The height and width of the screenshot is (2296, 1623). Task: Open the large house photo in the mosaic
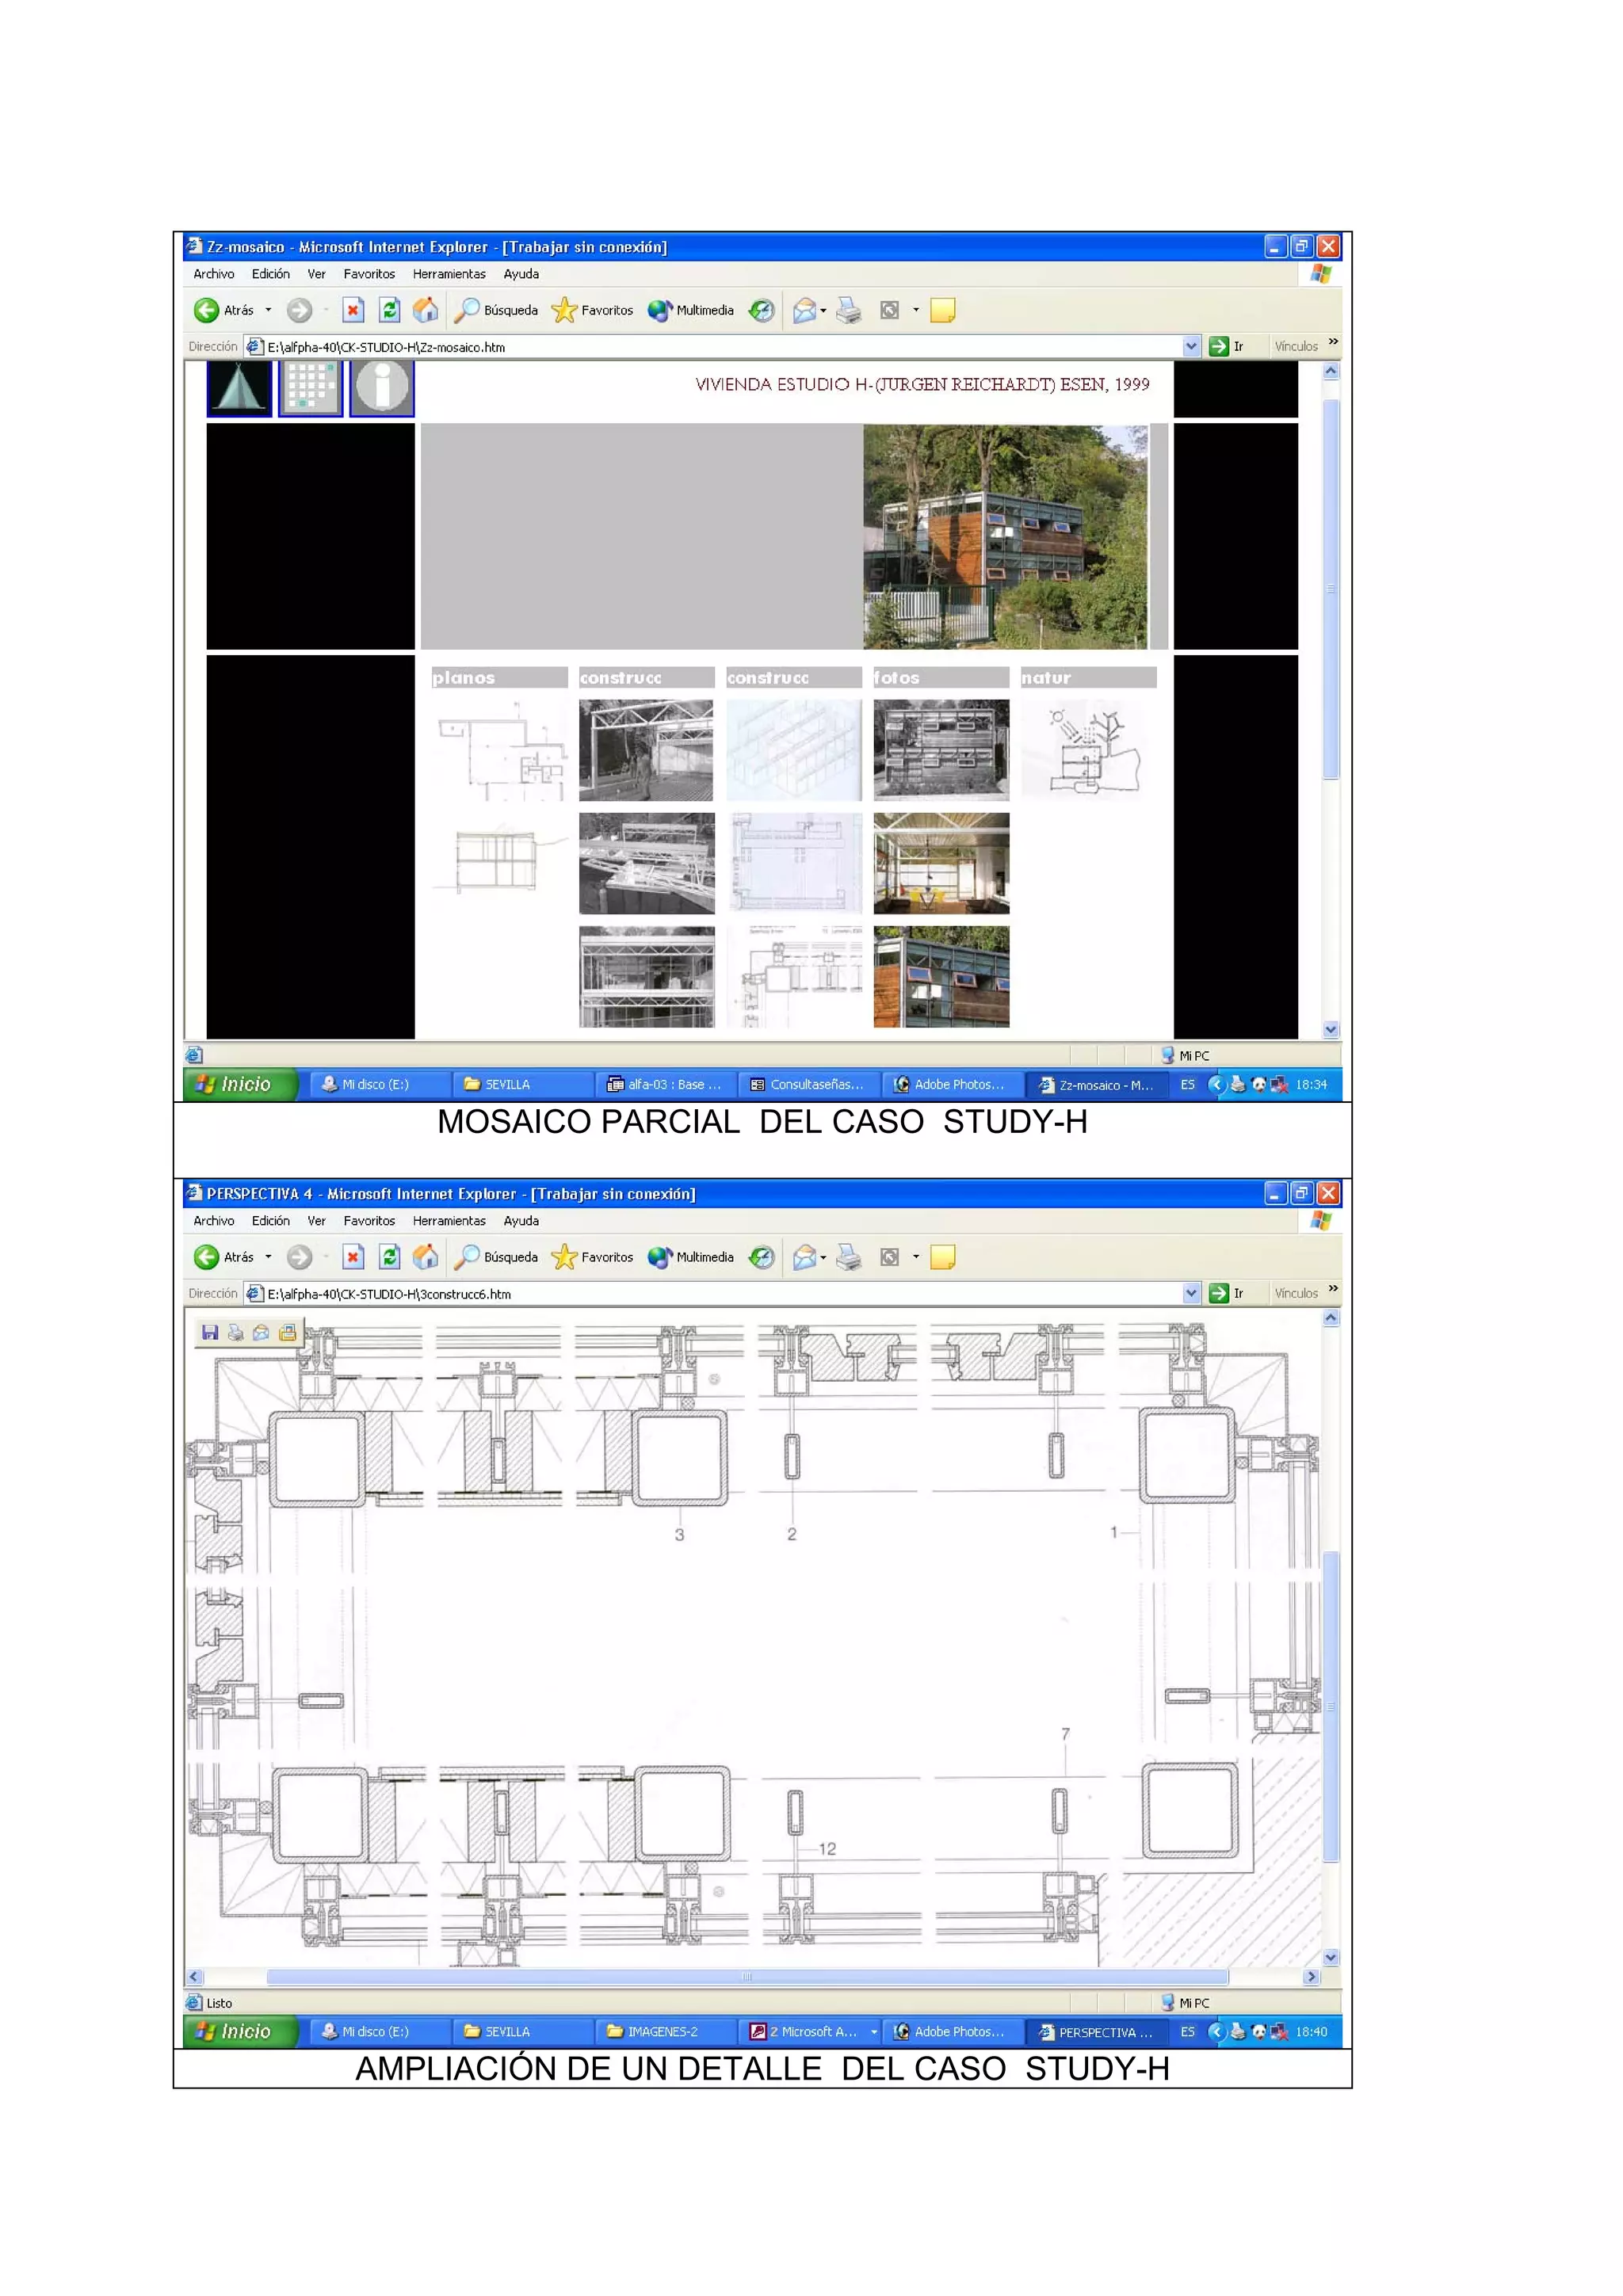[1005, 537]
